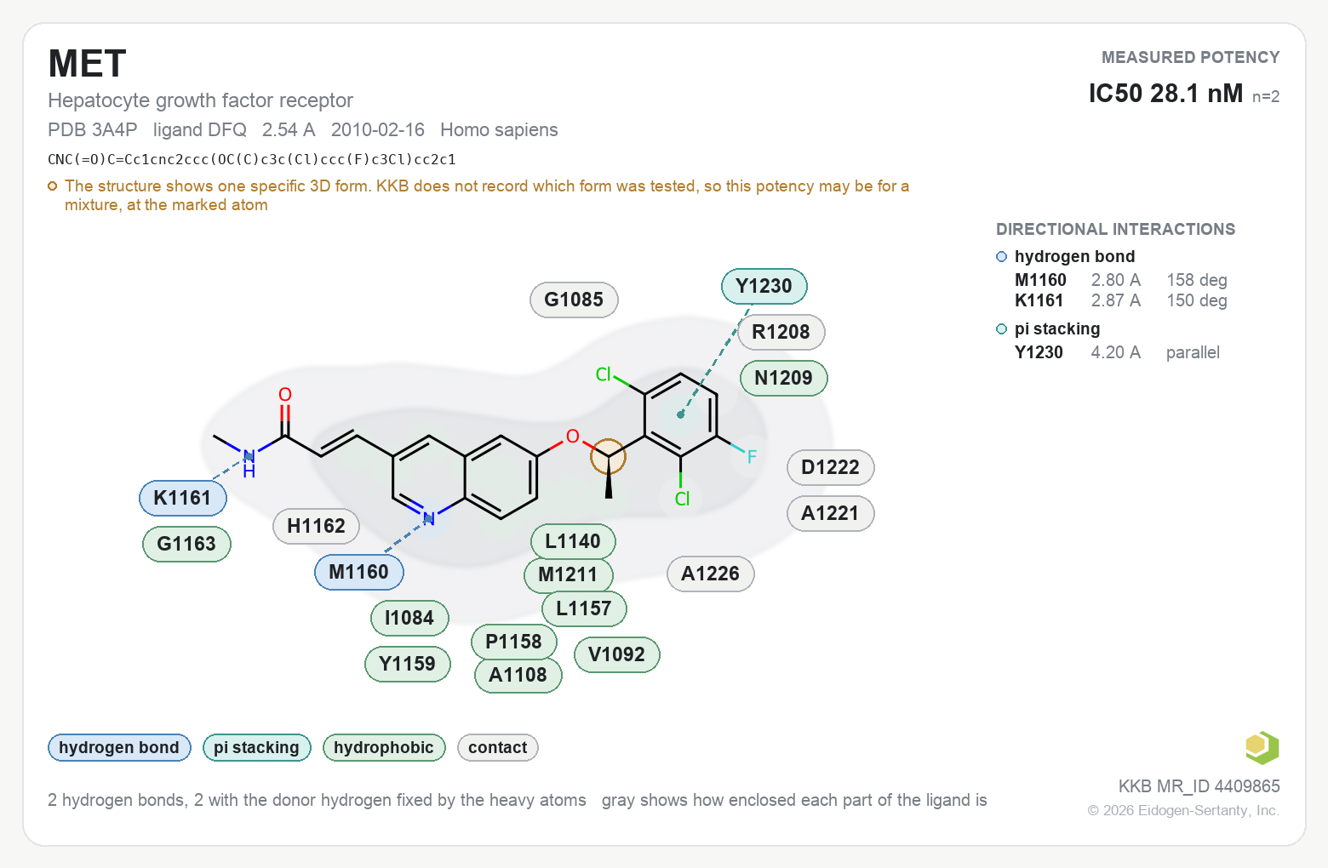This screenshot has width=1328, height=868.
Task: Click the M1160 2.80 A interaction row
Action: pos(1121,280)
